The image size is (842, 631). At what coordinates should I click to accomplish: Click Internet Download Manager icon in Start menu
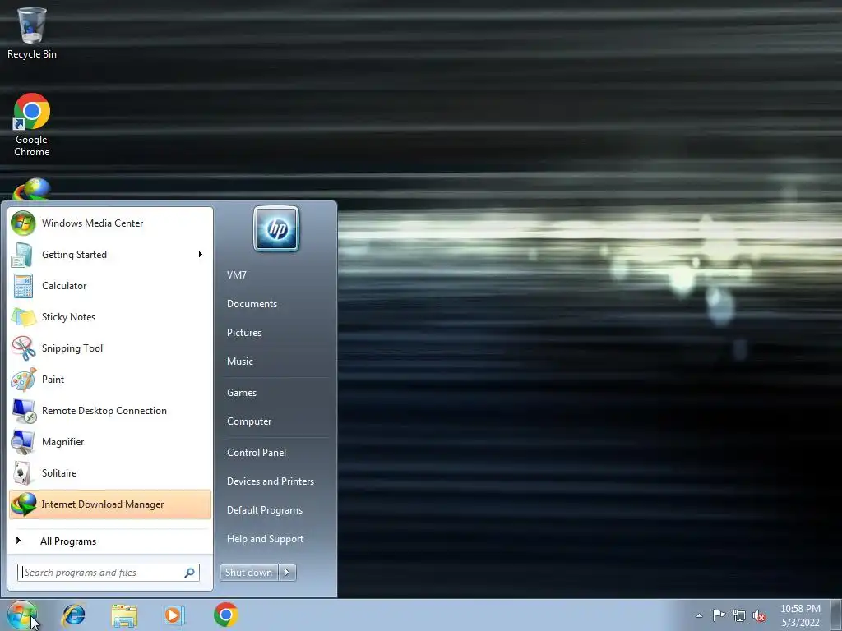pyautogui.click(x=23, y=504)
